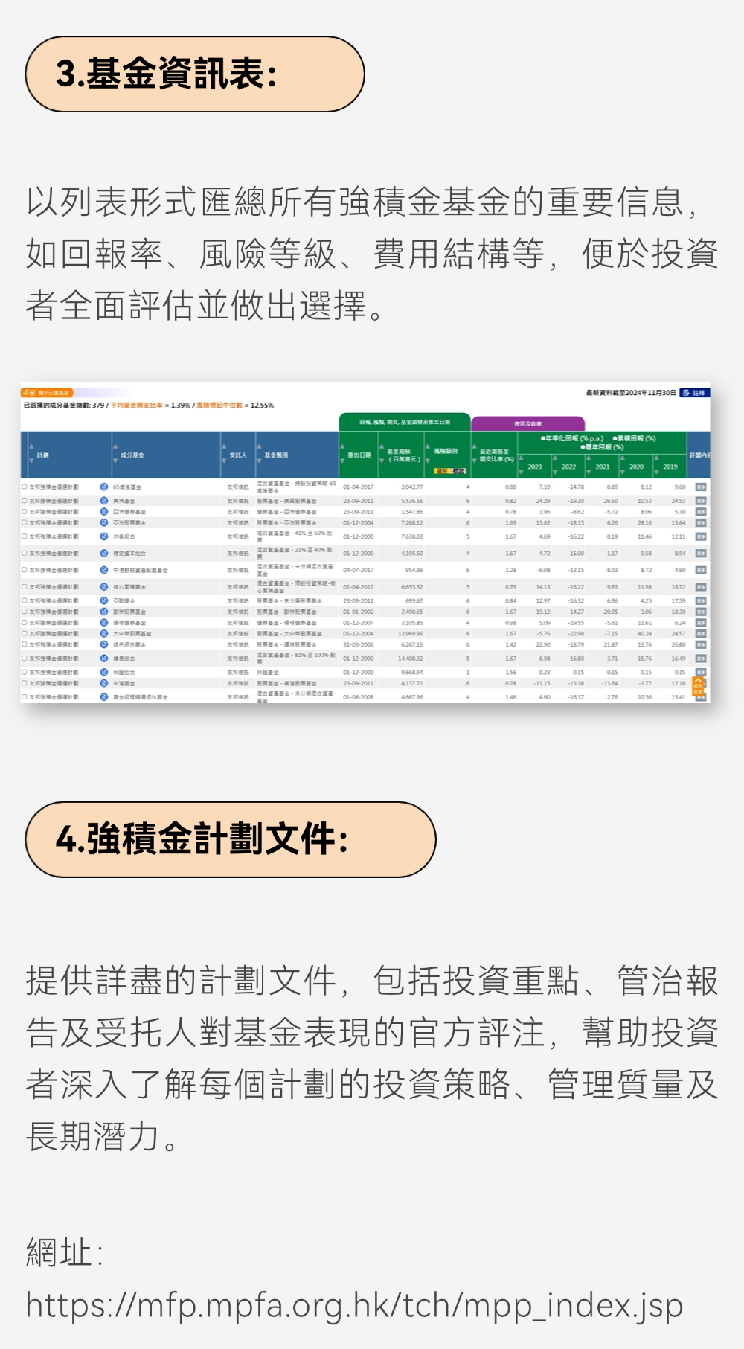This screenshot has width=744, height=1349.
Task: Open the mfp.mpfa.org.hk website link
Action: 354,1304
